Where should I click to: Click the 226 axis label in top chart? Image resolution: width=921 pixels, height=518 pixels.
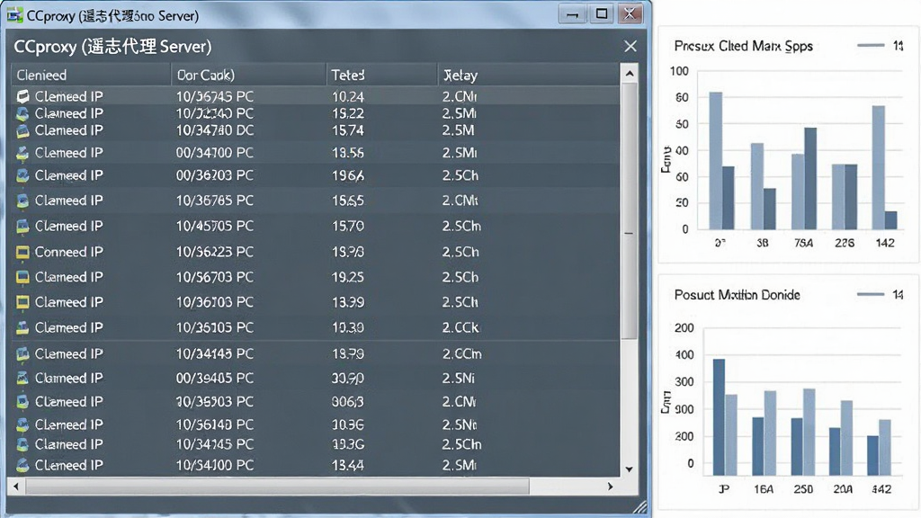tap(845, 243)
